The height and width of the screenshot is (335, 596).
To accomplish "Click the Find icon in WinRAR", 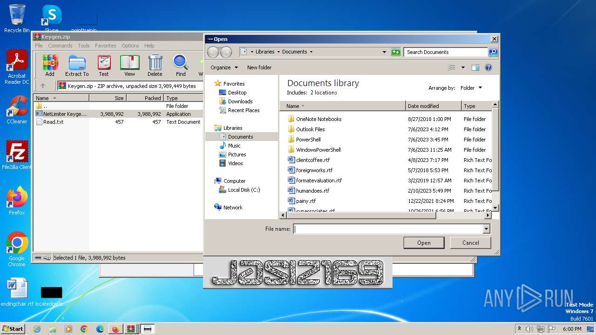I will (x=181, y=65).
